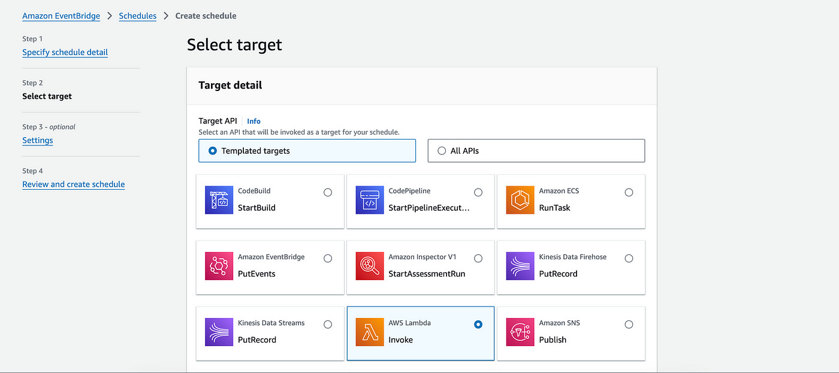
Task: Click the RunTask label text
Action: click(554, 208)
